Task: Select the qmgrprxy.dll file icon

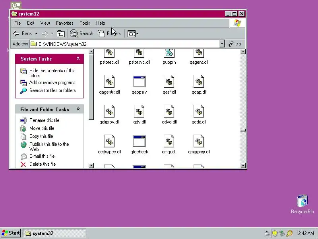Action: (199, 141)
